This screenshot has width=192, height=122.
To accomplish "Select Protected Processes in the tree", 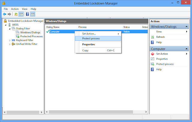I will (x=31, y=36).
